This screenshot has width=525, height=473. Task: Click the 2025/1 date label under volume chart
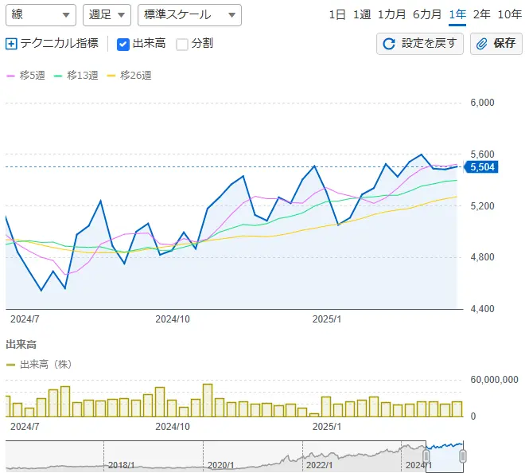tap(327, 427)
